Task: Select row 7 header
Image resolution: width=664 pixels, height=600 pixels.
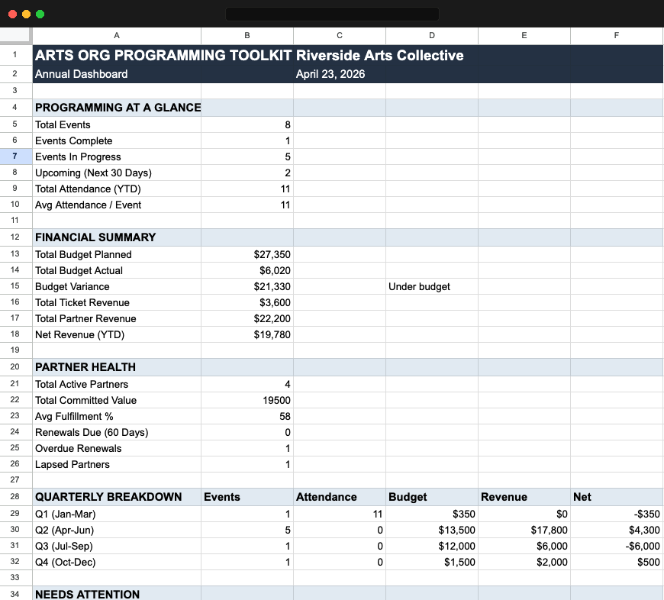Action: point(16,156)
